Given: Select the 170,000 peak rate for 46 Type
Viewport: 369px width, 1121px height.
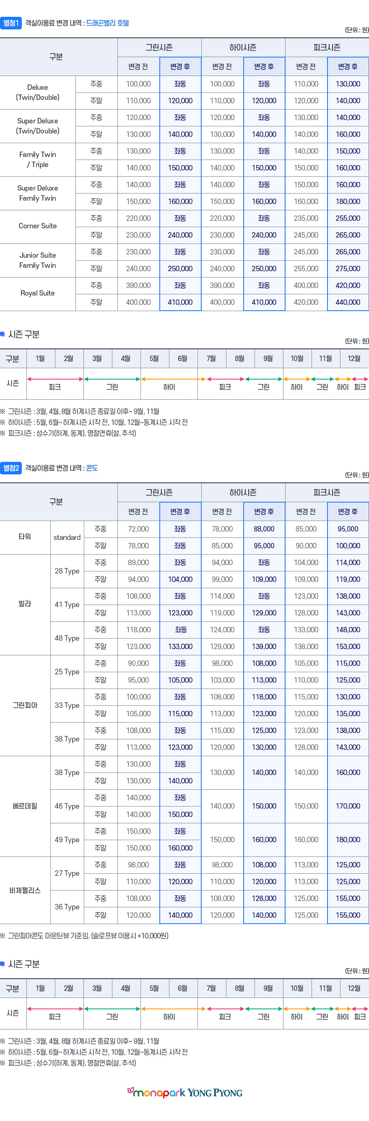Looking at the screenshot, I should (348, 806).
